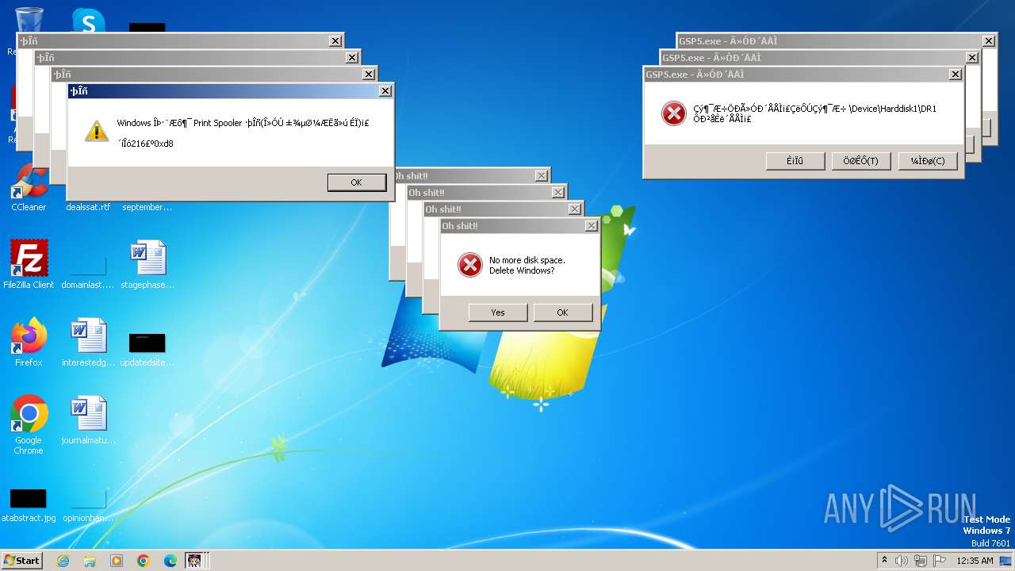Viewport: 1015px width, 571px height.
Task: Launch Firefox from the desktop
Action: click(29, 342)
